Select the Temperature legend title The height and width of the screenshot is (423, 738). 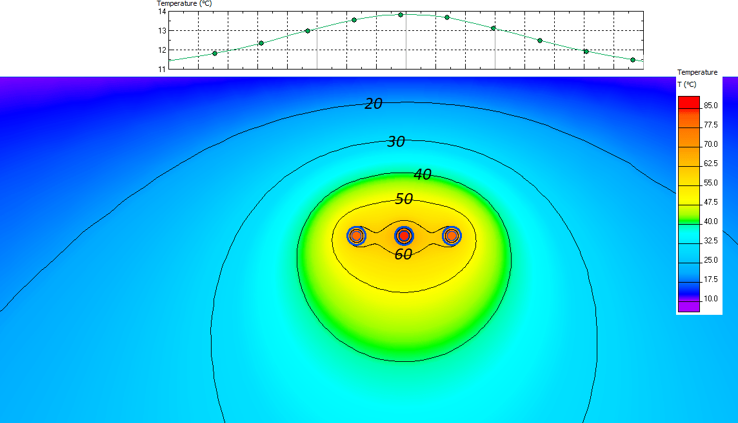pyautogui.click(x=698, y=71)
